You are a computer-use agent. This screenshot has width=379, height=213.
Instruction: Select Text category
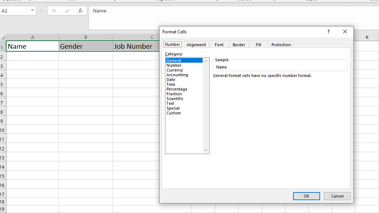(184, 103)
